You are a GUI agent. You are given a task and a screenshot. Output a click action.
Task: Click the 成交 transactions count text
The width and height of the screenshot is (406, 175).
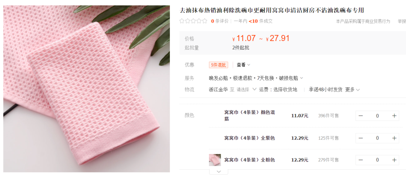(268, 21)
